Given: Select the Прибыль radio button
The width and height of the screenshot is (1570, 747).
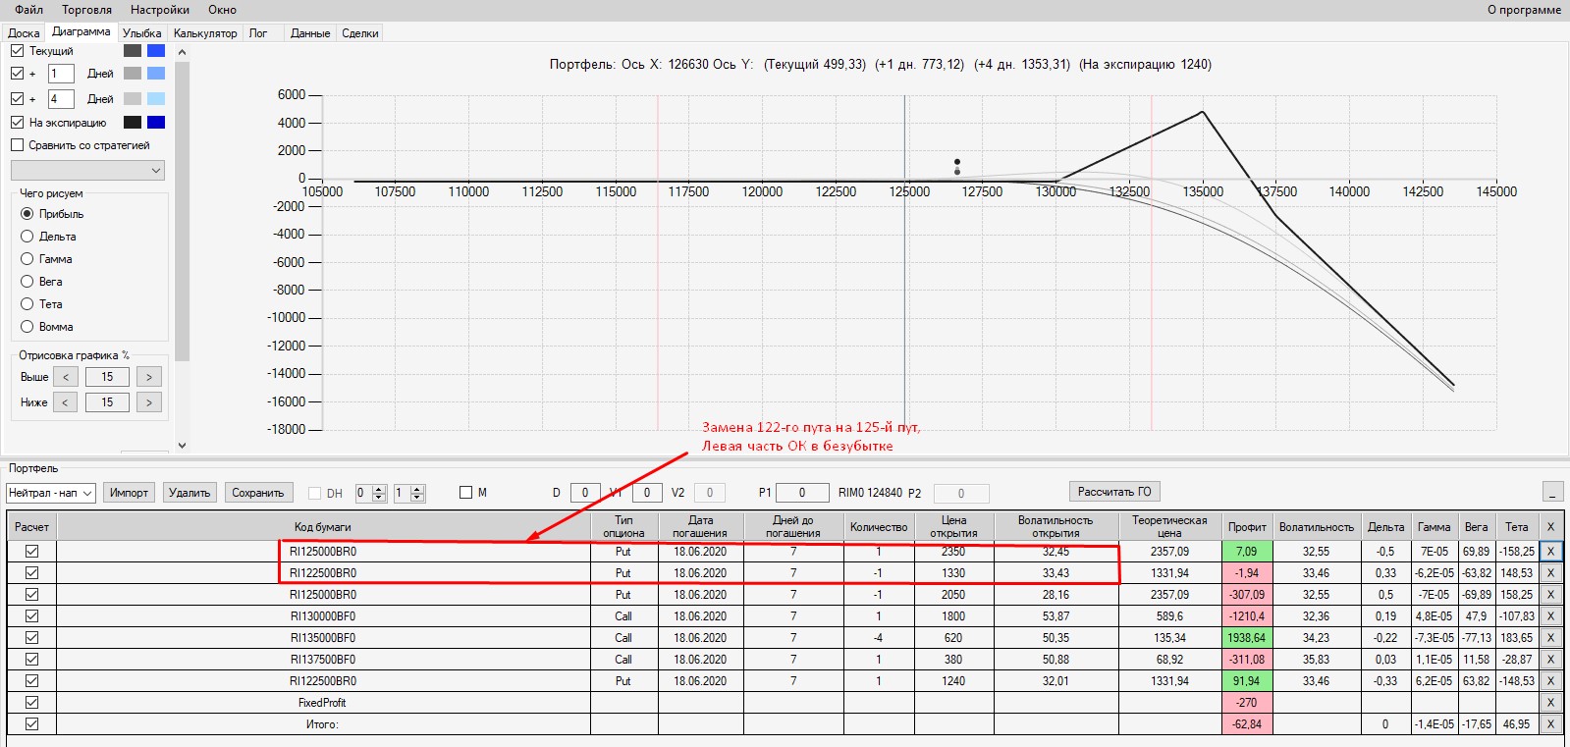Looking at the screenshot, I should point(27,214).
